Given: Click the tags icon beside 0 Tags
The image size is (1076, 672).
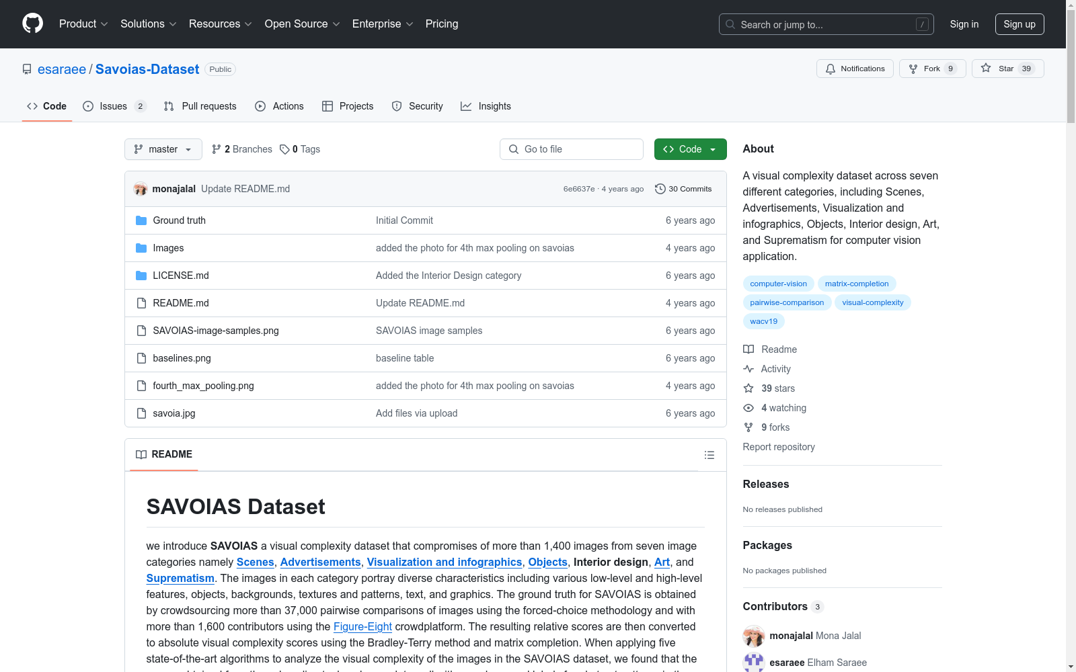Looking at the screenshot, I should pos(284,149).
